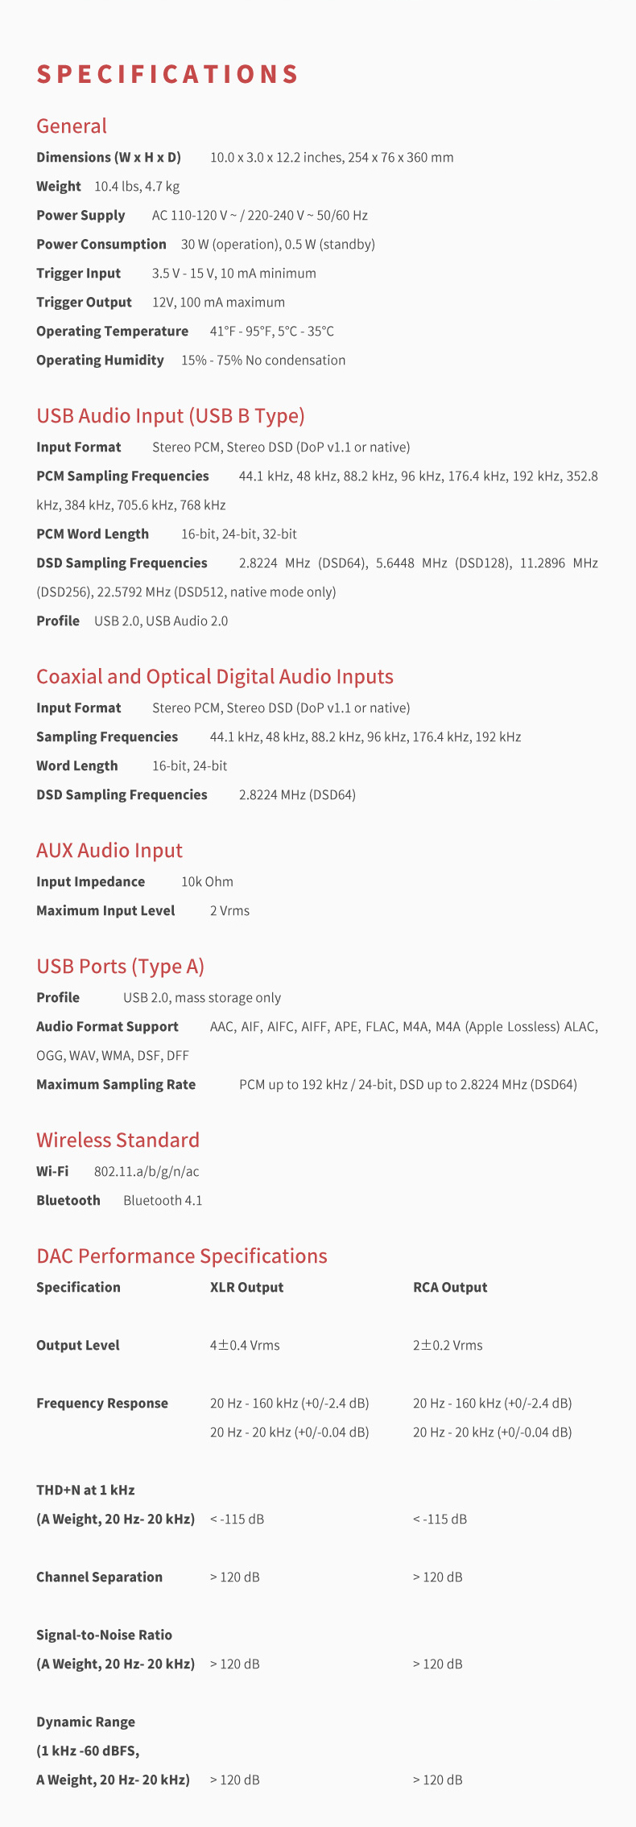Image resolution: width=636 pixels, height=1827 pixels.
Task: Click the USB Ports (Type A) heading
Action: point(120,967)
